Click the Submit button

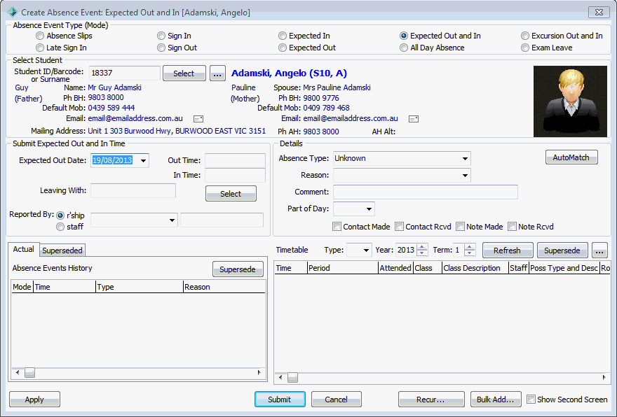click(280, 400)
